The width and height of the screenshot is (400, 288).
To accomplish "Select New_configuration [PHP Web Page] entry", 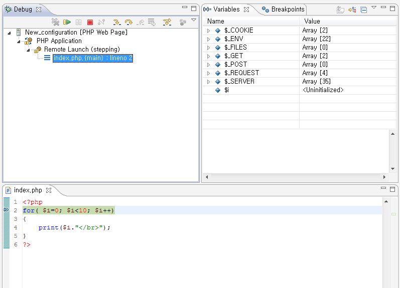I will tap(76, 33).
